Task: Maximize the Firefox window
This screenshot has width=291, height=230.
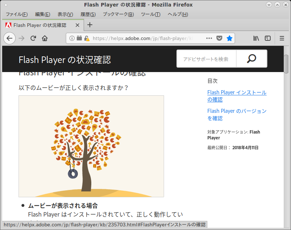Action: click(x=277, y=5)
